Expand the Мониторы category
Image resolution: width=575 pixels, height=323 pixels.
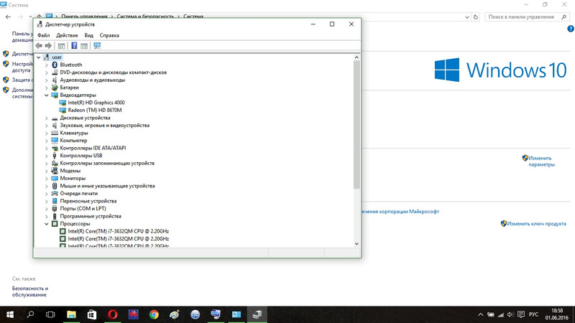click(47, 178)
